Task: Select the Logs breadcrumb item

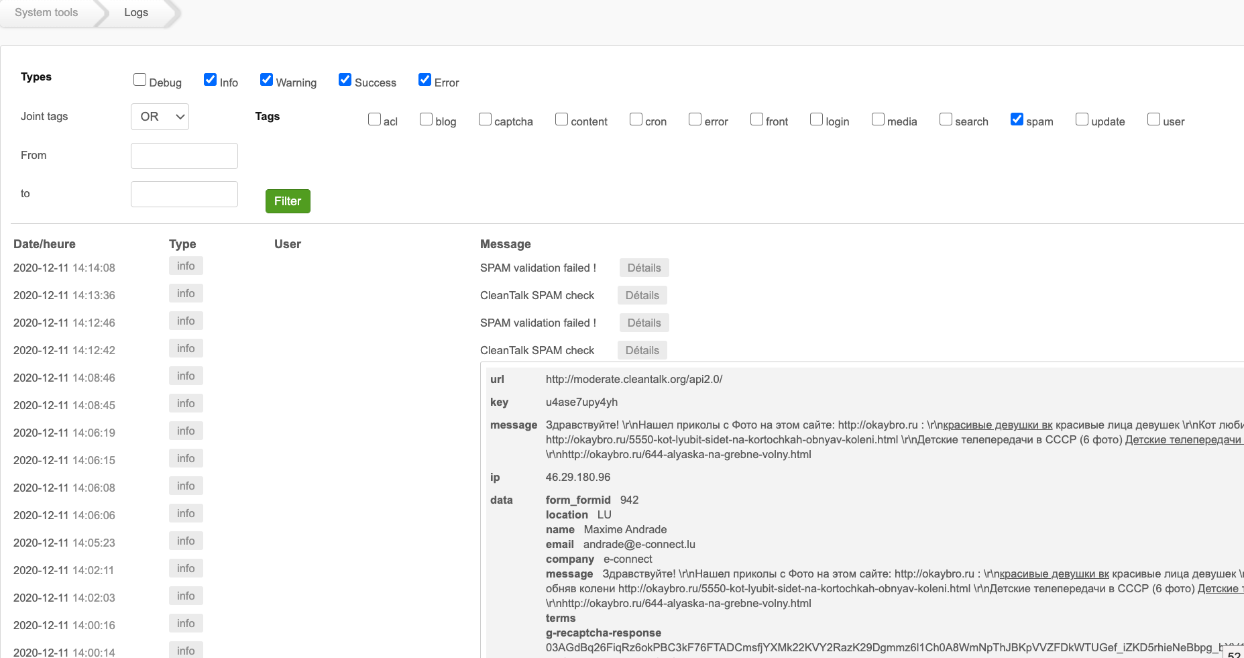Action: click(x=136, y=13)
